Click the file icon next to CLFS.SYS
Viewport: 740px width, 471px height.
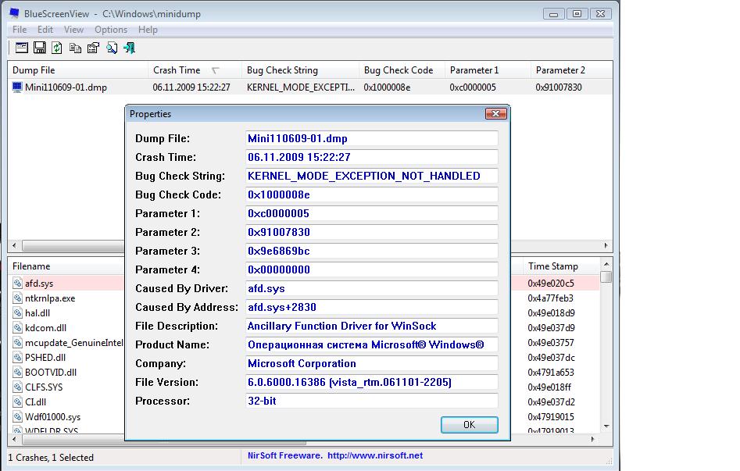tap(17, 387)
